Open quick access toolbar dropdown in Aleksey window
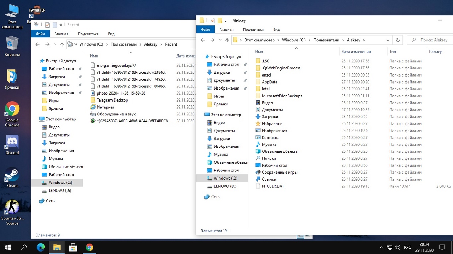 click(226, 20)
